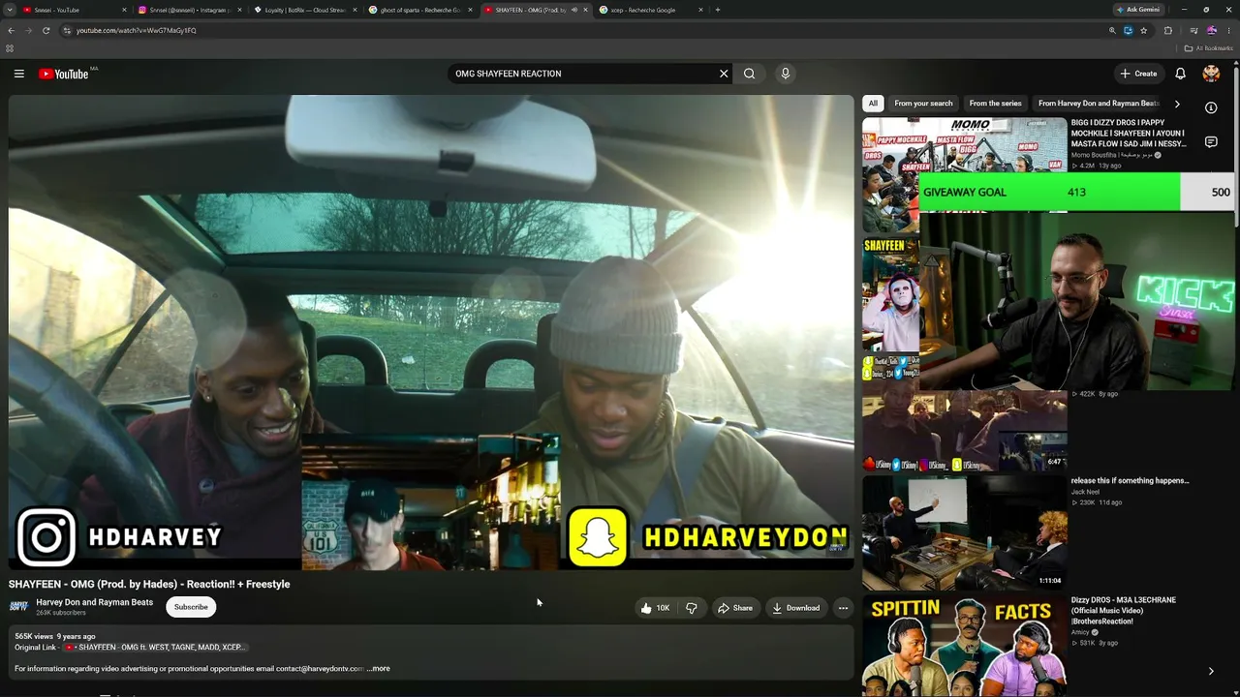Mute the SHAYFEEN tab audio icon
Viewport: 1240px width, 697px height.
coord(574,10)
